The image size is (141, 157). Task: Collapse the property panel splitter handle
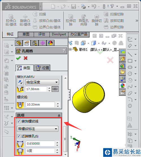click(x=69, y=95)
